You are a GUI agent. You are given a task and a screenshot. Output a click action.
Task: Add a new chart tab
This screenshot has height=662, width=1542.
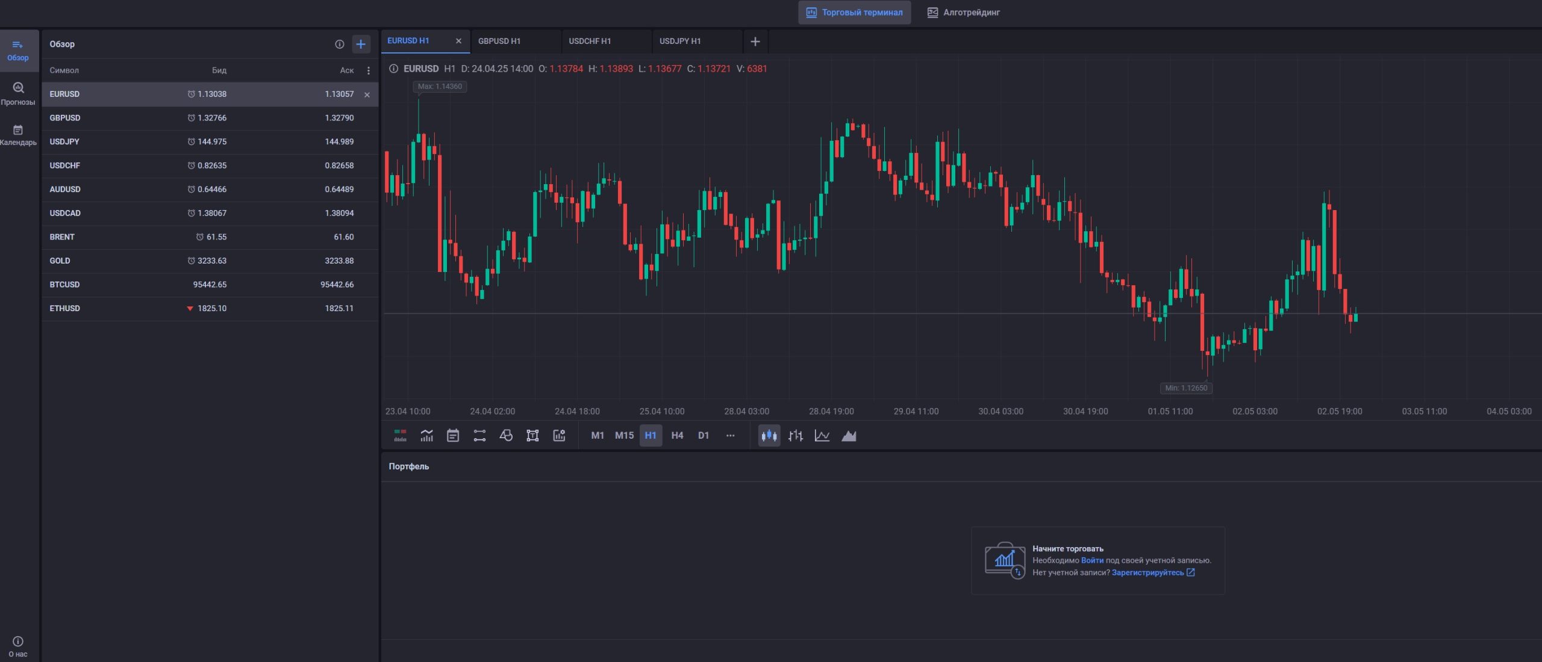755,42
